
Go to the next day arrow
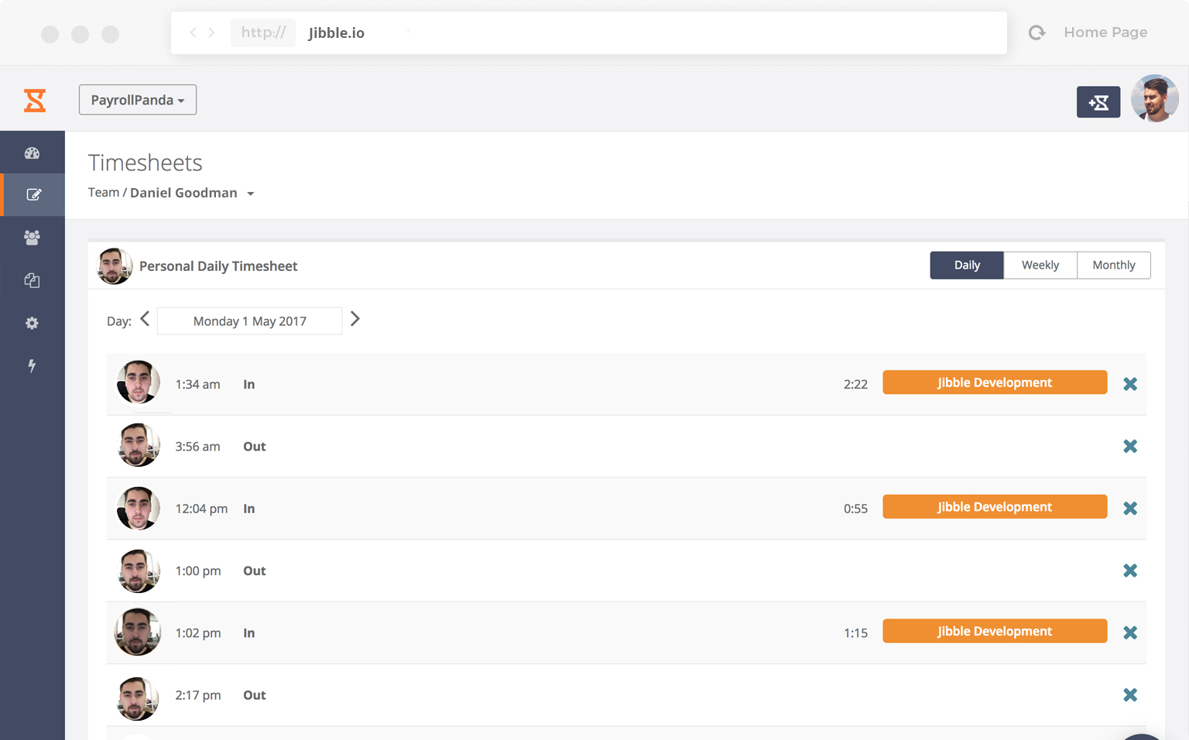pyautogui.click(x=355, y=319)
